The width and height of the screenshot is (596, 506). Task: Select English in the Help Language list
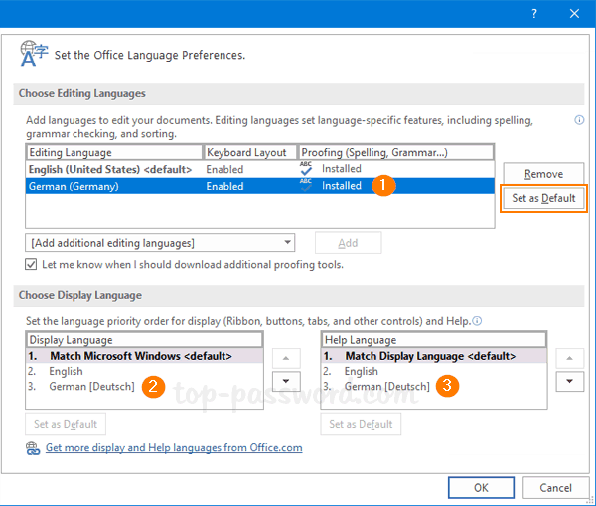362,371
